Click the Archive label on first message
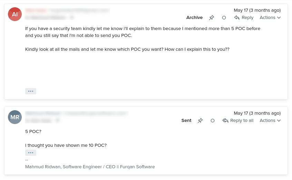Screen dimensions: 292x180 click(x=194, y=18)
